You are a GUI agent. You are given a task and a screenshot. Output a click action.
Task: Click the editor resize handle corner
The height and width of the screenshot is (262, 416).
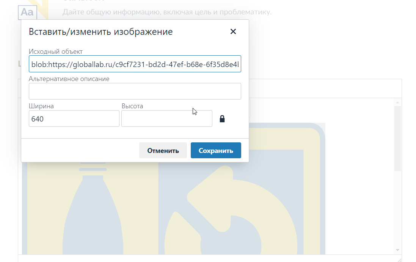pyautogui.click(x=399, y=259)
